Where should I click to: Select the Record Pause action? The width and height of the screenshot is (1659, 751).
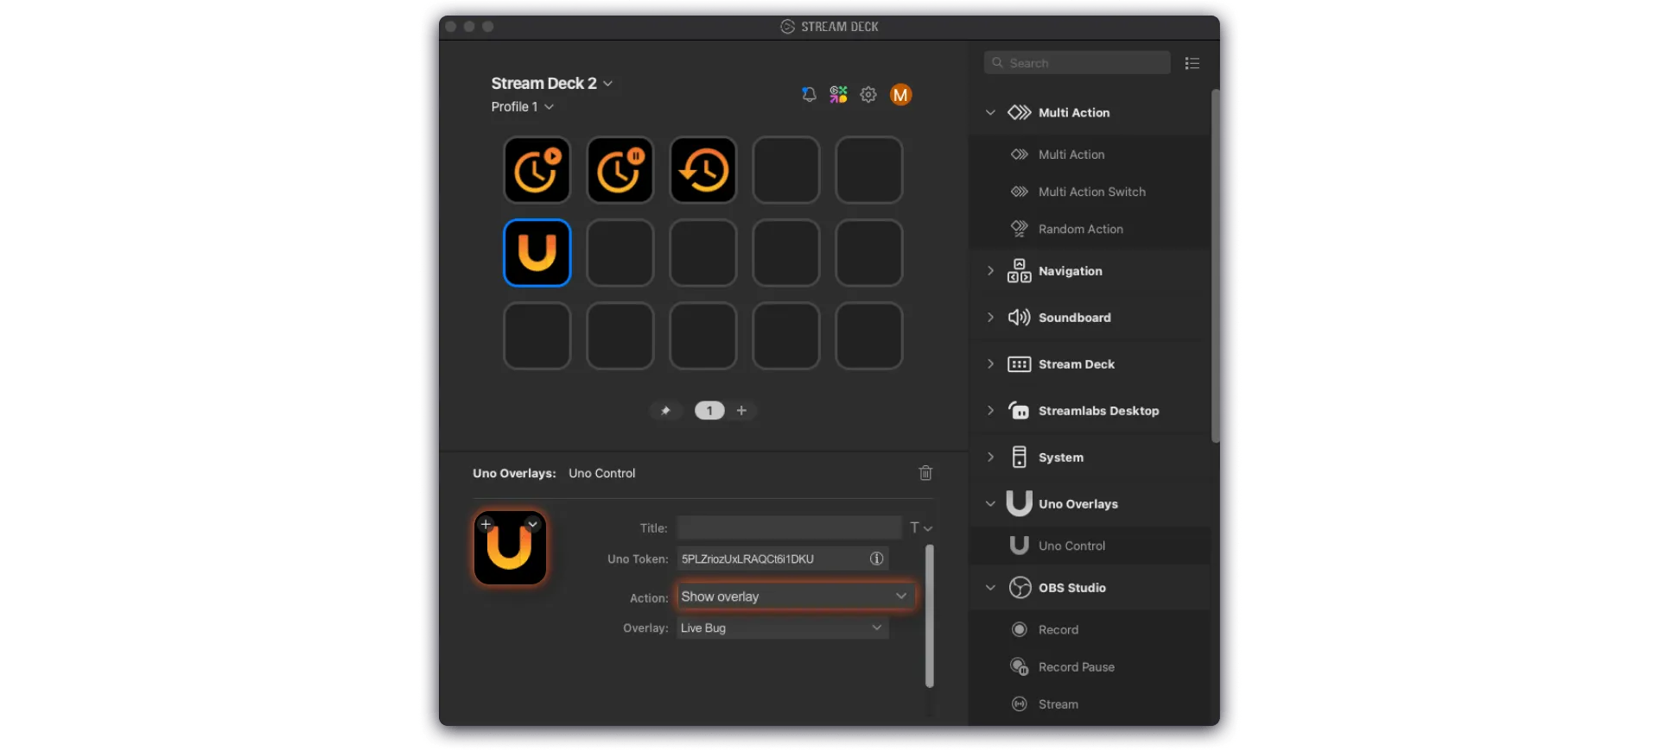[x=1090, y=666]
